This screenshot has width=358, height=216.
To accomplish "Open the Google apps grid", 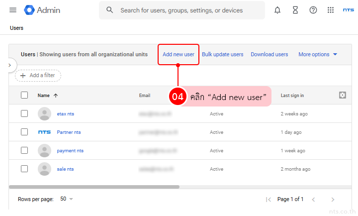I will (x=331, y=10).
